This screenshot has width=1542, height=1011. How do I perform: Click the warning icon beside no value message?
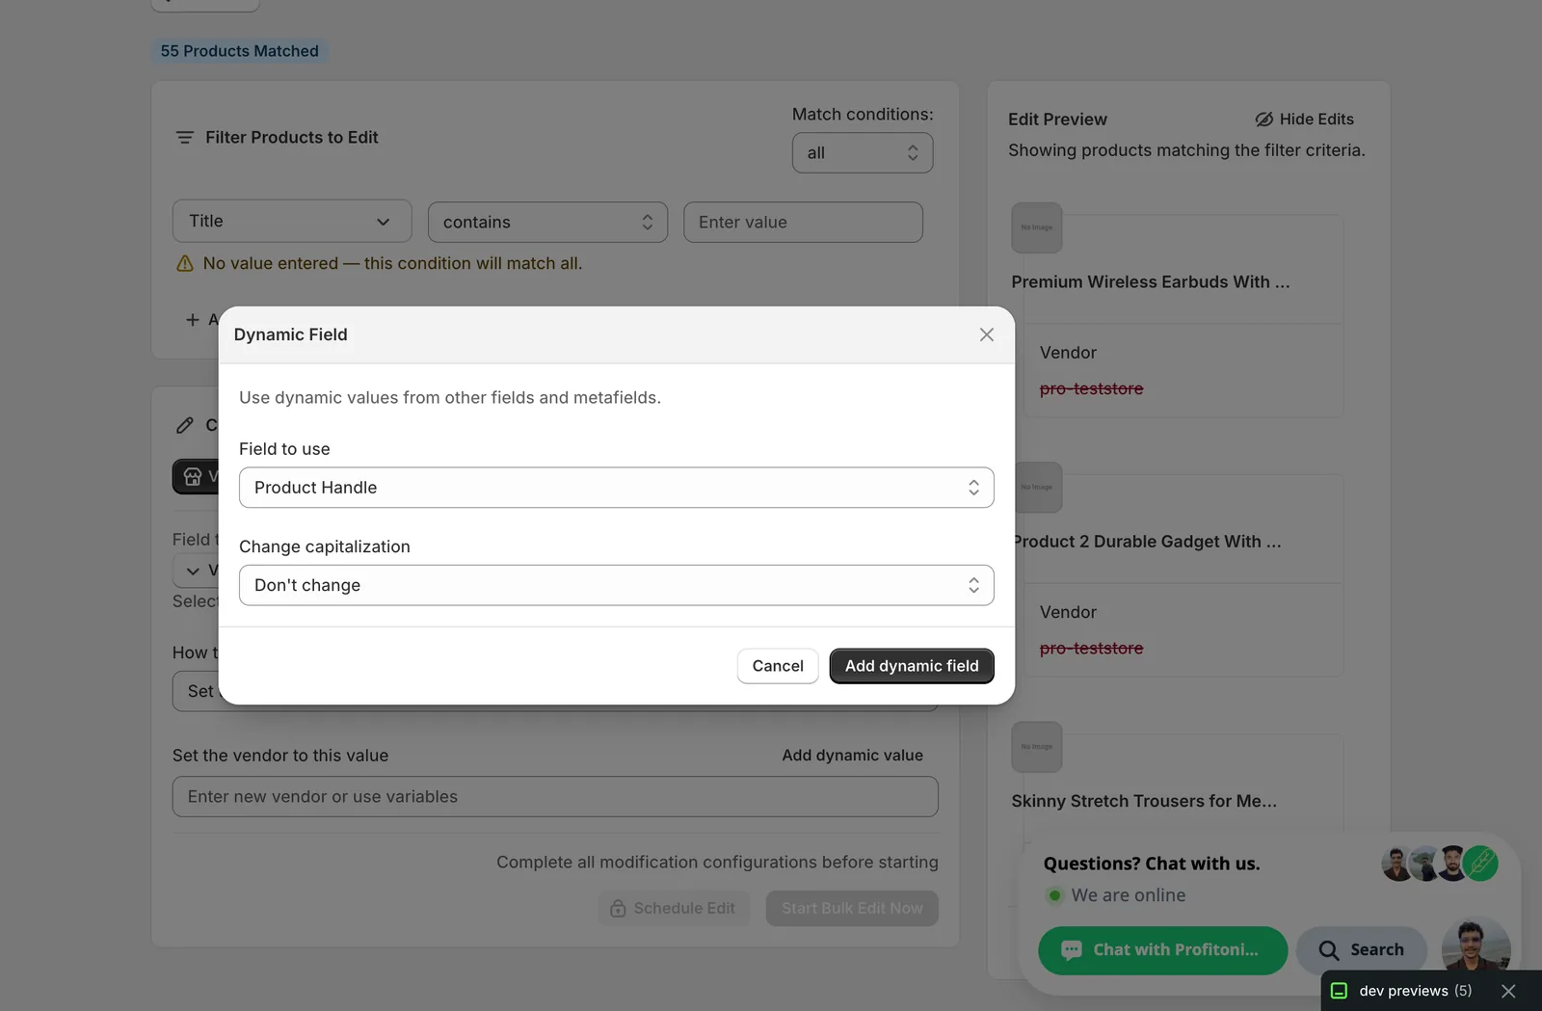185,264
